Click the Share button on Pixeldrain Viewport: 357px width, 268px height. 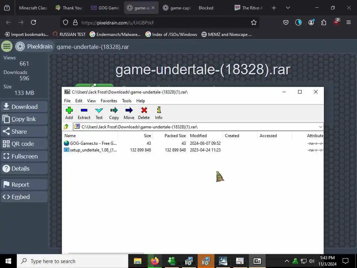point(24,132)
